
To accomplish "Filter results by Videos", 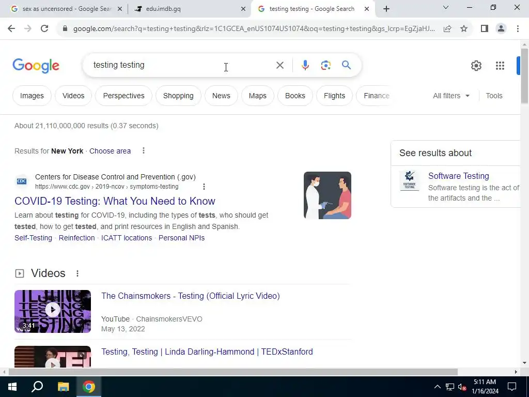I will [73, 96].
